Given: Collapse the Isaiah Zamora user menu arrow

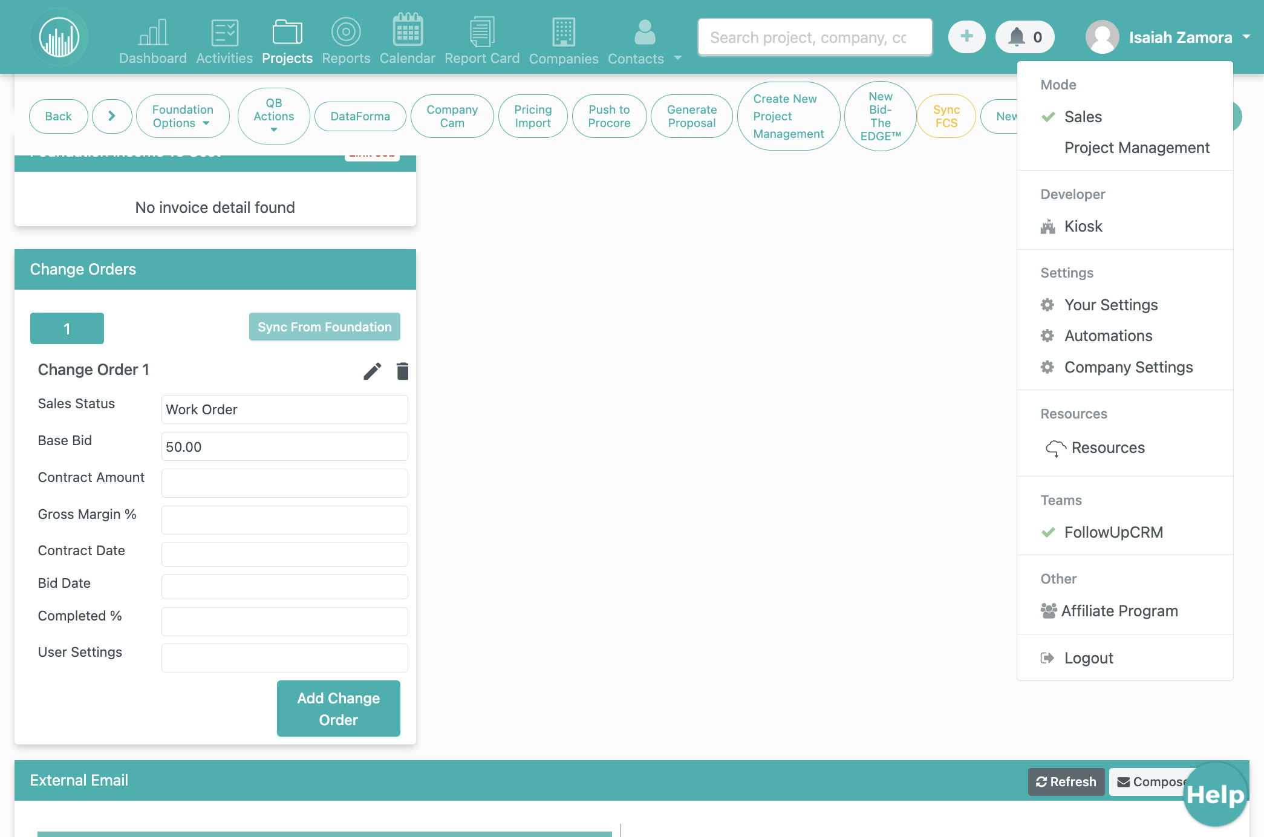Looking at the screenshot, I should click(1246, 37).
